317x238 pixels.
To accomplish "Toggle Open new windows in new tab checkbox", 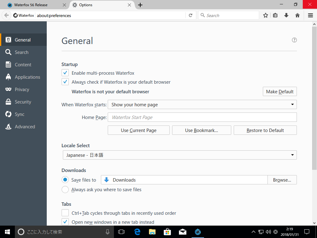I will click(65, 222).
